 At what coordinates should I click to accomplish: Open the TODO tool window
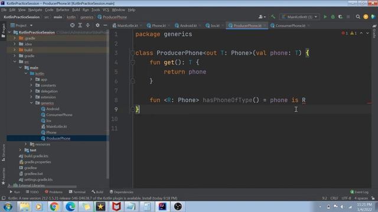tap(32, 192)
